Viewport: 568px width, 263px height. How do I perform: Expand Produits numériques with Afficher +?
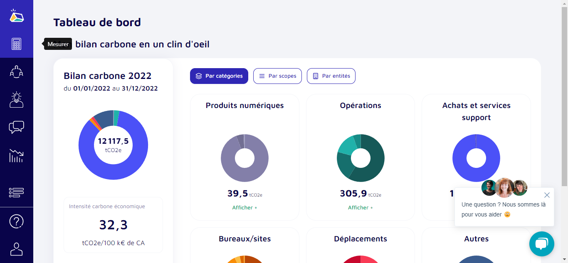pyautogui.click(x=244, y=208)
